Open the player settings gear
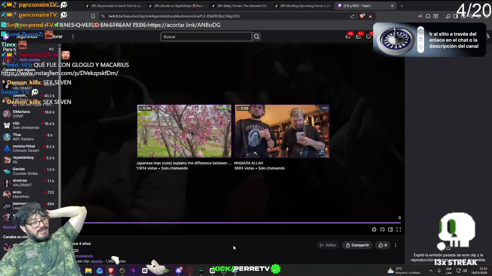The height and width of the screenshot is (276, 492). (374, 230)
